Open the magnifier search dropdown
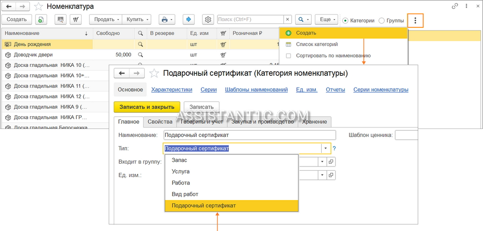The width and height of the screenshot is (483, 231). coord(303,19)
